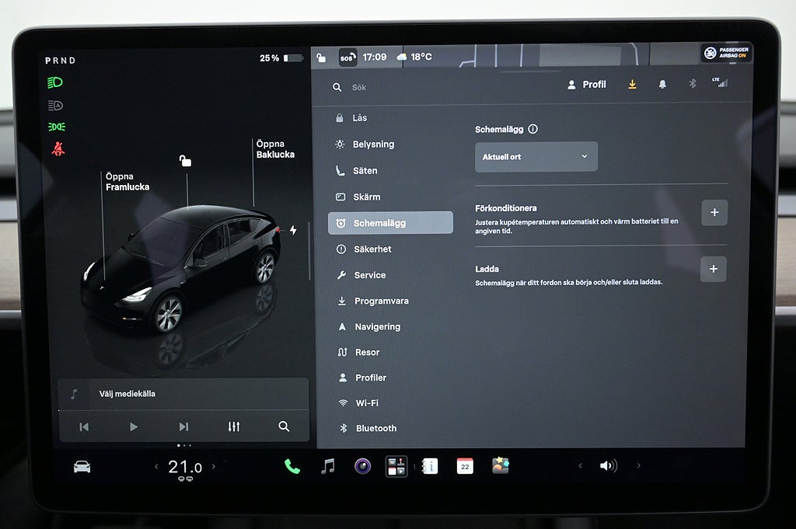
Task: Toggle Bluetooth icon in top header
Action: click(692, 84)
